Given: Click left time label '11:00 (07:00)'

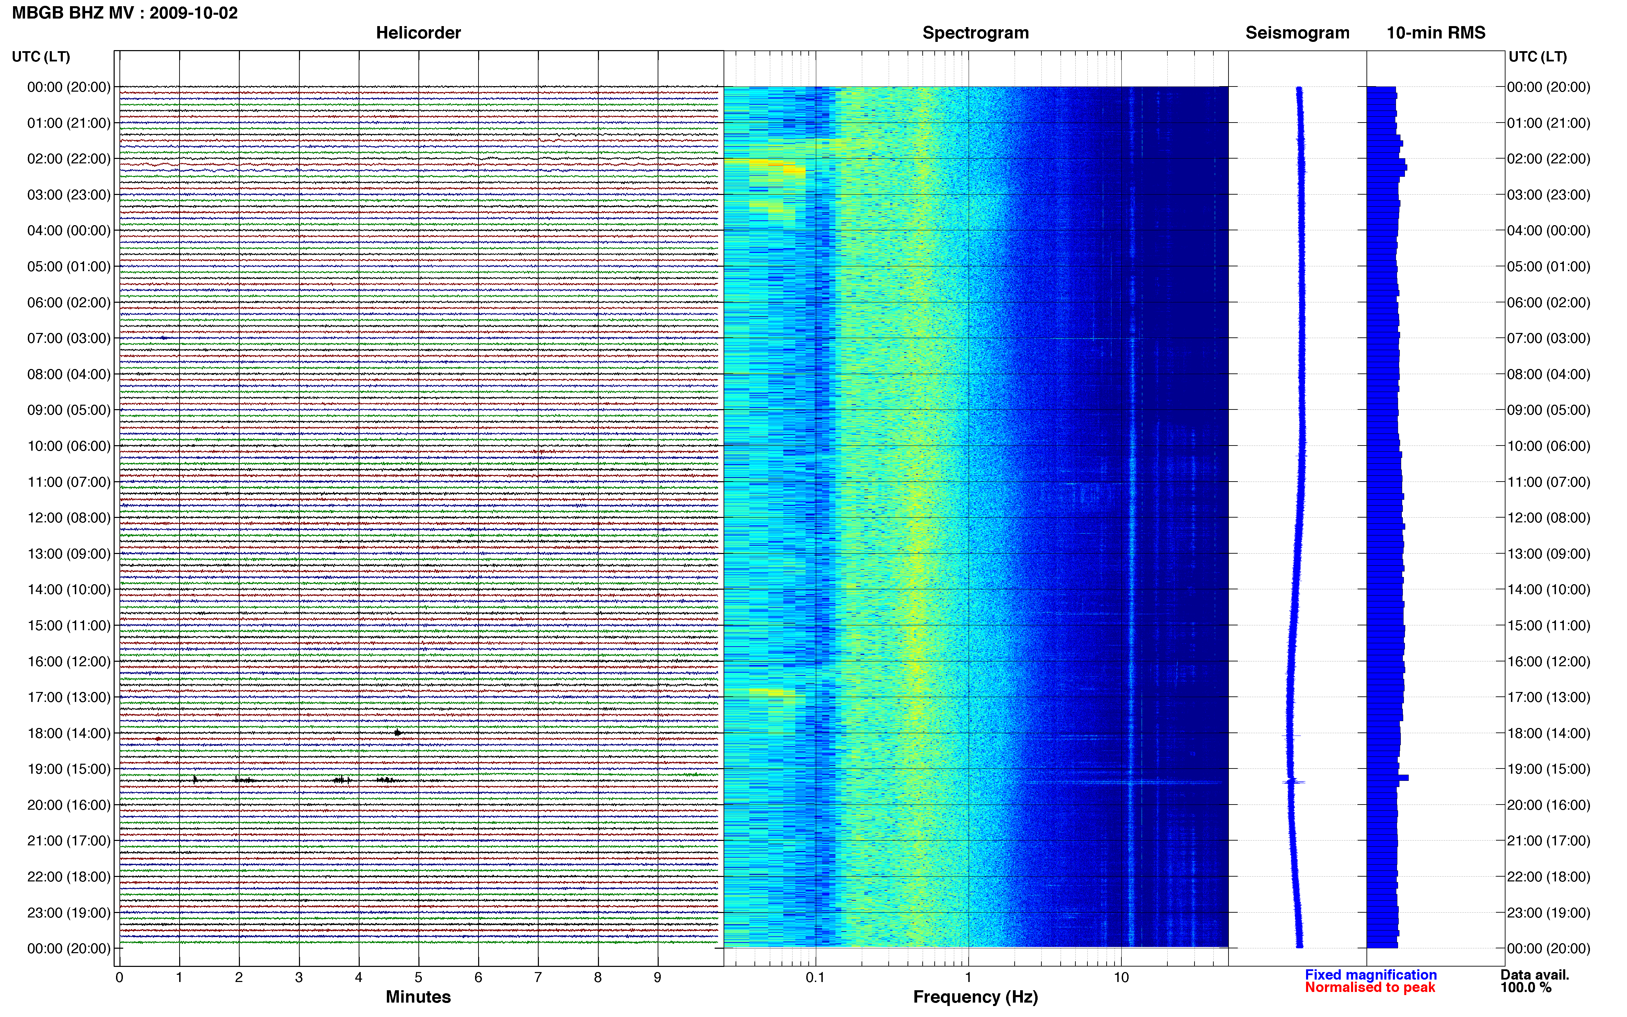Looking at the screenshot, I should 69,482.
